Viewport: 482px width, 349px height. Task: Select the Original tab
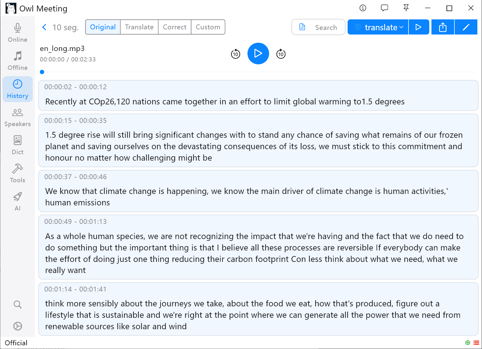point(103,27)
